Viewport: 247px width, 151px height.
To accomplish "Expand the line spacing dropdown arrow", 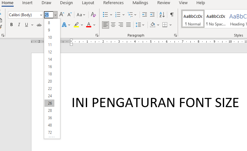I will 143,25.
